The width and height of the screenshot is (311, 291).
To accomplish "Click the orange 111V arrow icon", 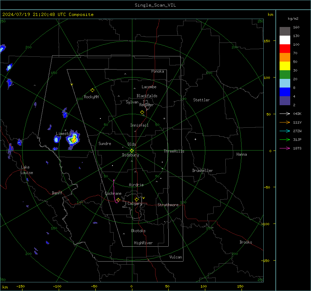I will [x=285, y=122].
